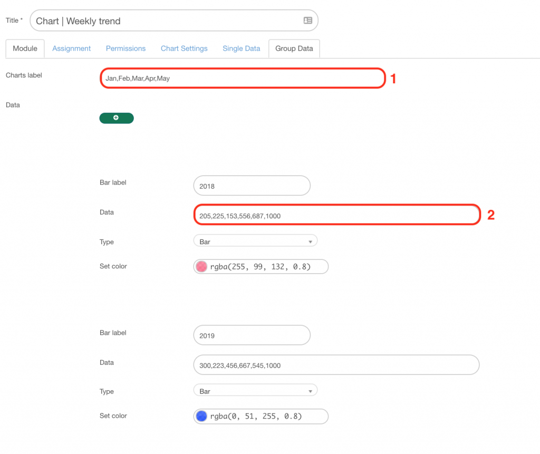Open the Type dropdown for the 2018 set

pyautogui.click(x=255, y=241)
